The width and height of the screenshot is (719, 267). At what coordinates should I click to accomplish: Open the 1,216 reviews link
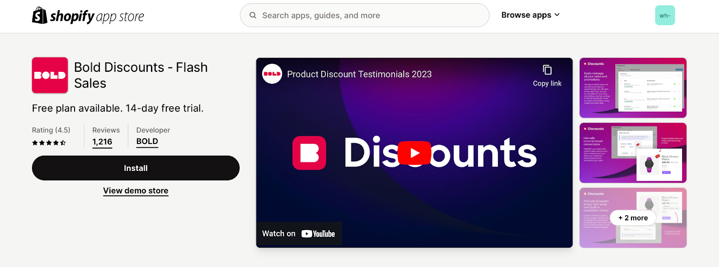click(102, 142)
